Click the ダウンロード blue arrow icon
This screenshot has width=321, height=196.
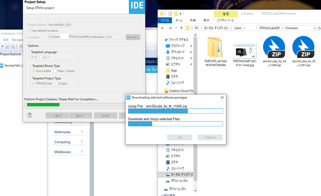click(168, 52)
